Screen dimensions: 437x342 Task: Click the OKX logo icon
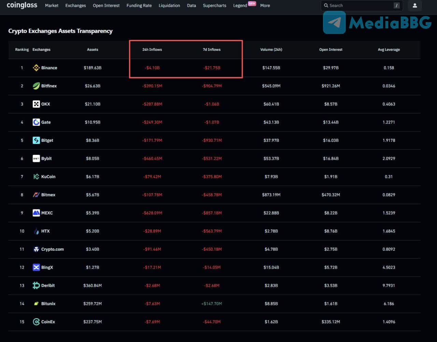[36, 104]
